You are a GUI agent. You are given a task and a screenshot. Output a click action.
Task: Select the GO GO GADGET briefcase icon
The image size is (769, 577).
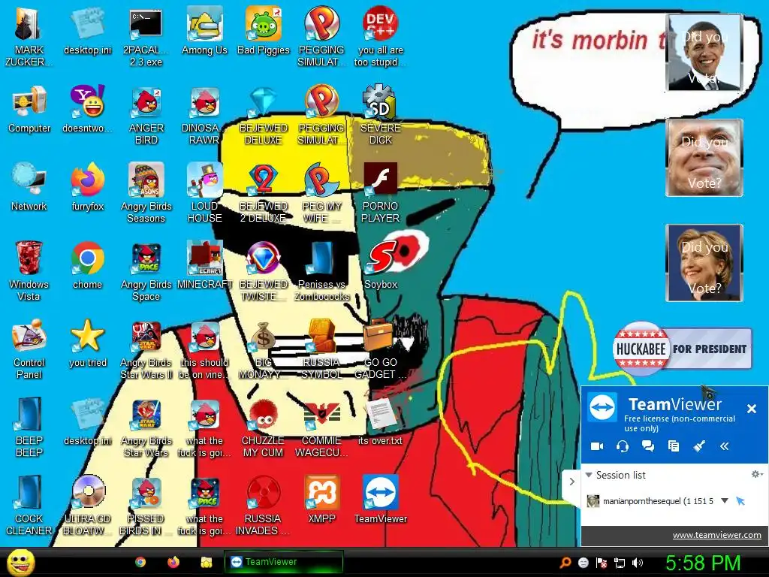click(381, 349)
